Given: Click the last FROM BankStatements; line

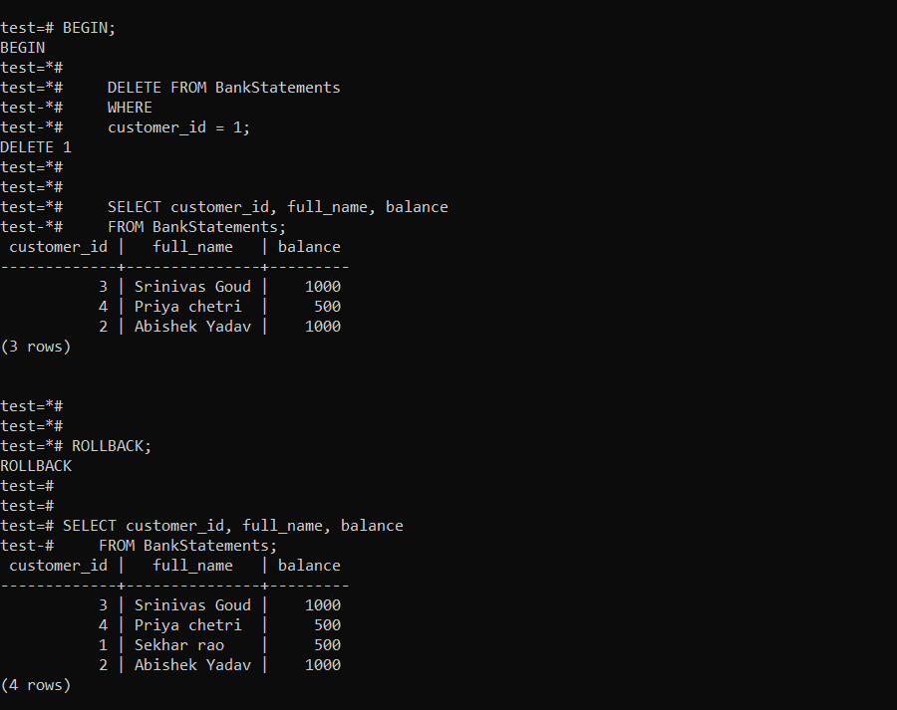Looking at the screenshot, I should pyautogui.click(x=187, y=546).
